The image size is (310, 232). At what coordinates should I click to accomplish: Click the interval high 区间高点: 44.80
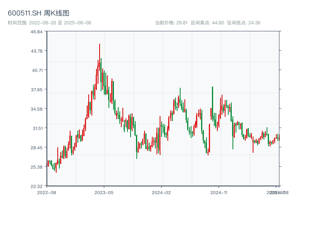pos(207,23)
